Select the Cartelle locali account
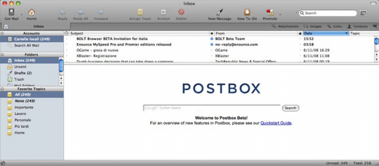 pyautogui.click(x=32, y=39)
